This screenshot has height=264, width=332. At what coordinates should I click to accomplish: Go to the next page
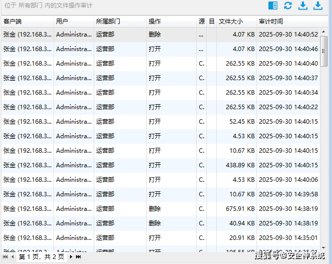pos(71,257)
